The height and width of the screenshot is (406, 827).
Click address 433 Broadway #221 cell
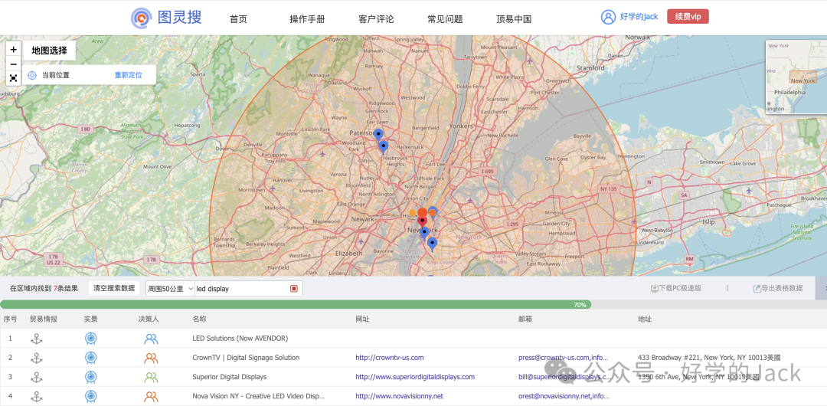[709, 358]
